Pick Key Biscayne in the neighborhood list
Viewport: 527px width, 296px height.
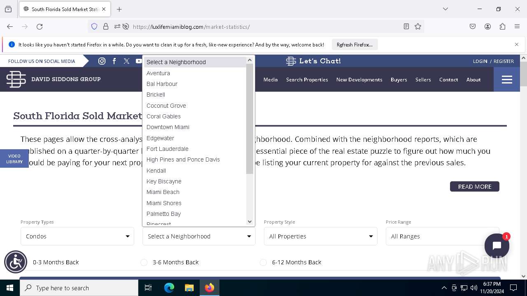pyautogui.click(x=194, y=181)
